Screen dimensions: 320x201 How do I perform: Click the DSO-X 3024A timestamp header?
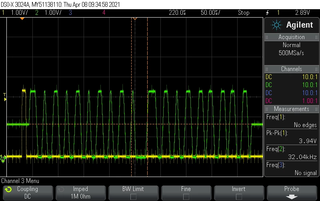(60, 4)
